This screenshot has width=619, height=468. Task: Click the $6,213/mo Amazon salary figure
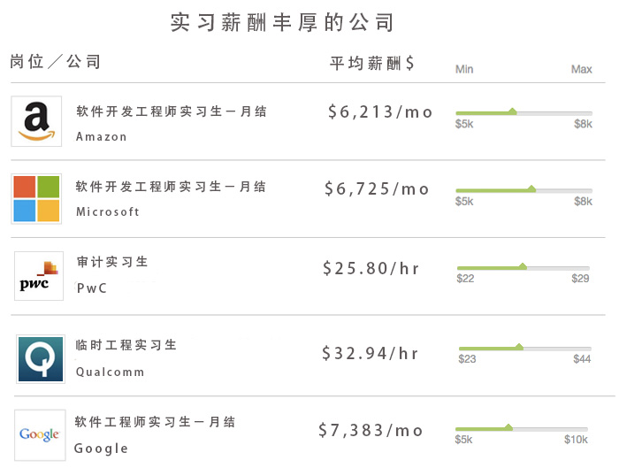click(380, 112)
